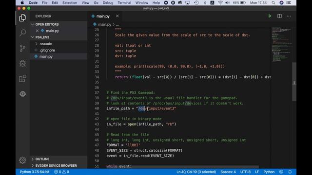Change end of line via LF
Viewport: 312px width, 175px height.
click(257, 172)
